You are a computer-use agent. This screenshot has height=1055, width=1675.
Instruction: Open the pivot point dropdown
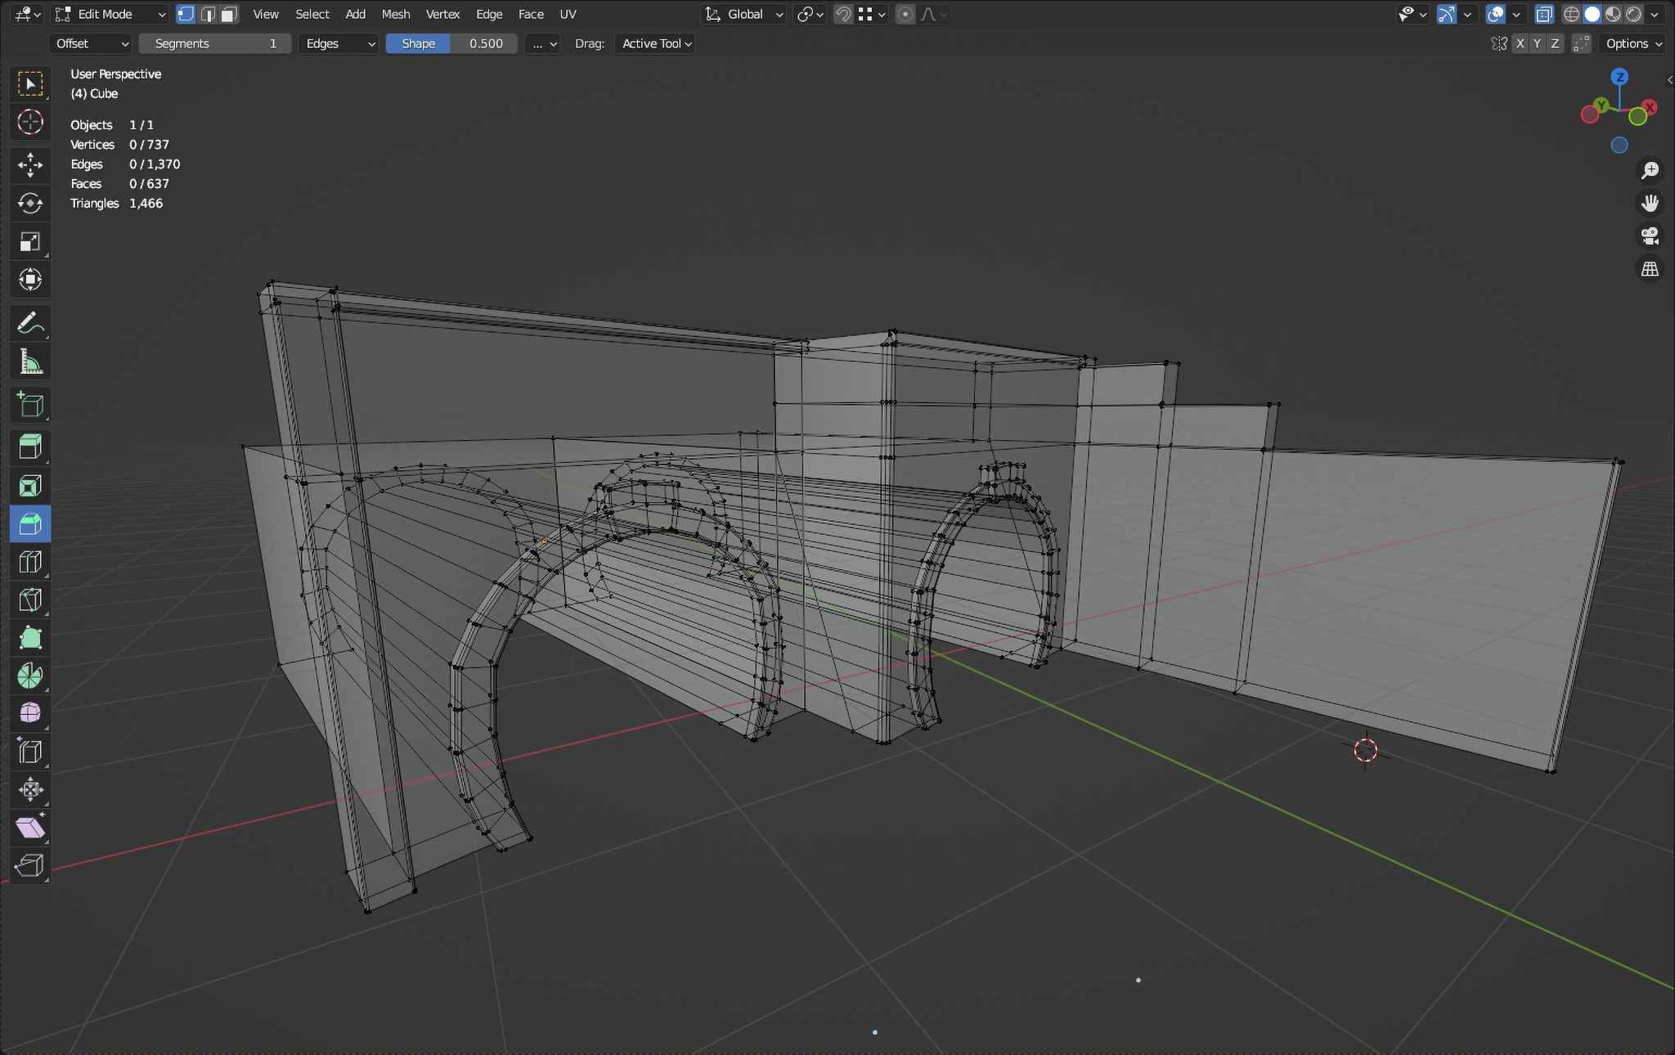pyautogui.click(x=810, y=14)
